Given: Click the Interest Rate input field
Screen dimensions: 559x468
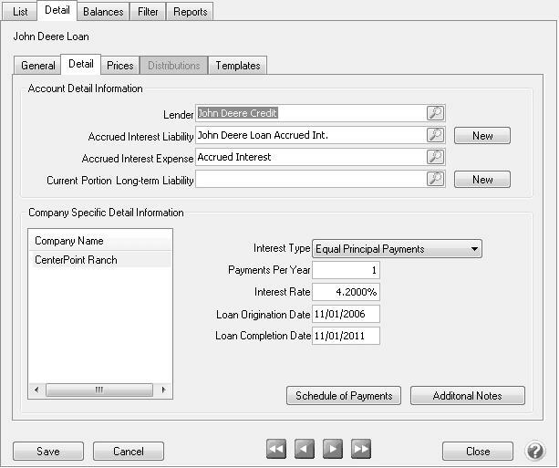Looking at the screenshot, I should [x=346, y=292].
